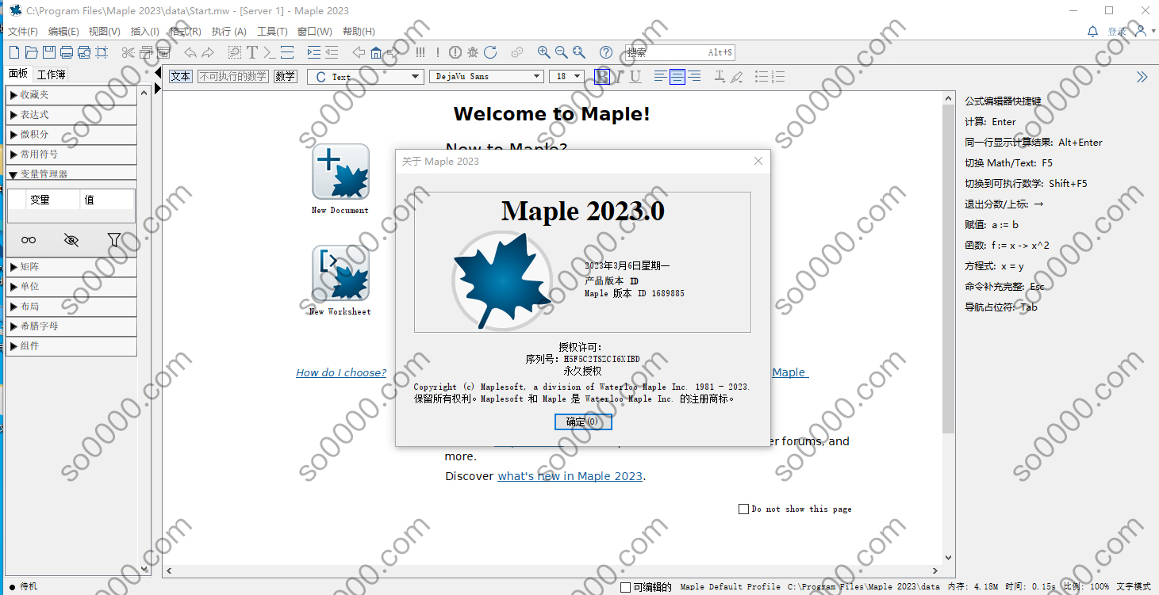This screenshot has width=1159, height=595.
Task: Expand the 收藏夹 palette
Action: point(71,94)
